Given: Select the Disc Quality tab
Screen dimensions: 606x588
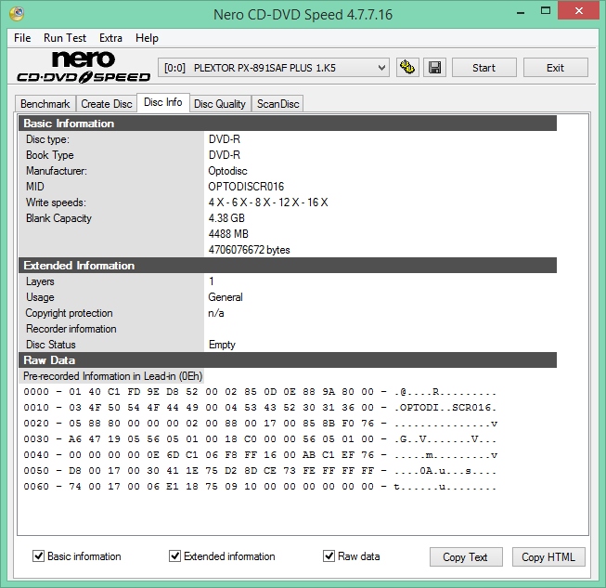Looking at the screenshot, I should click(x=219, y=104).
